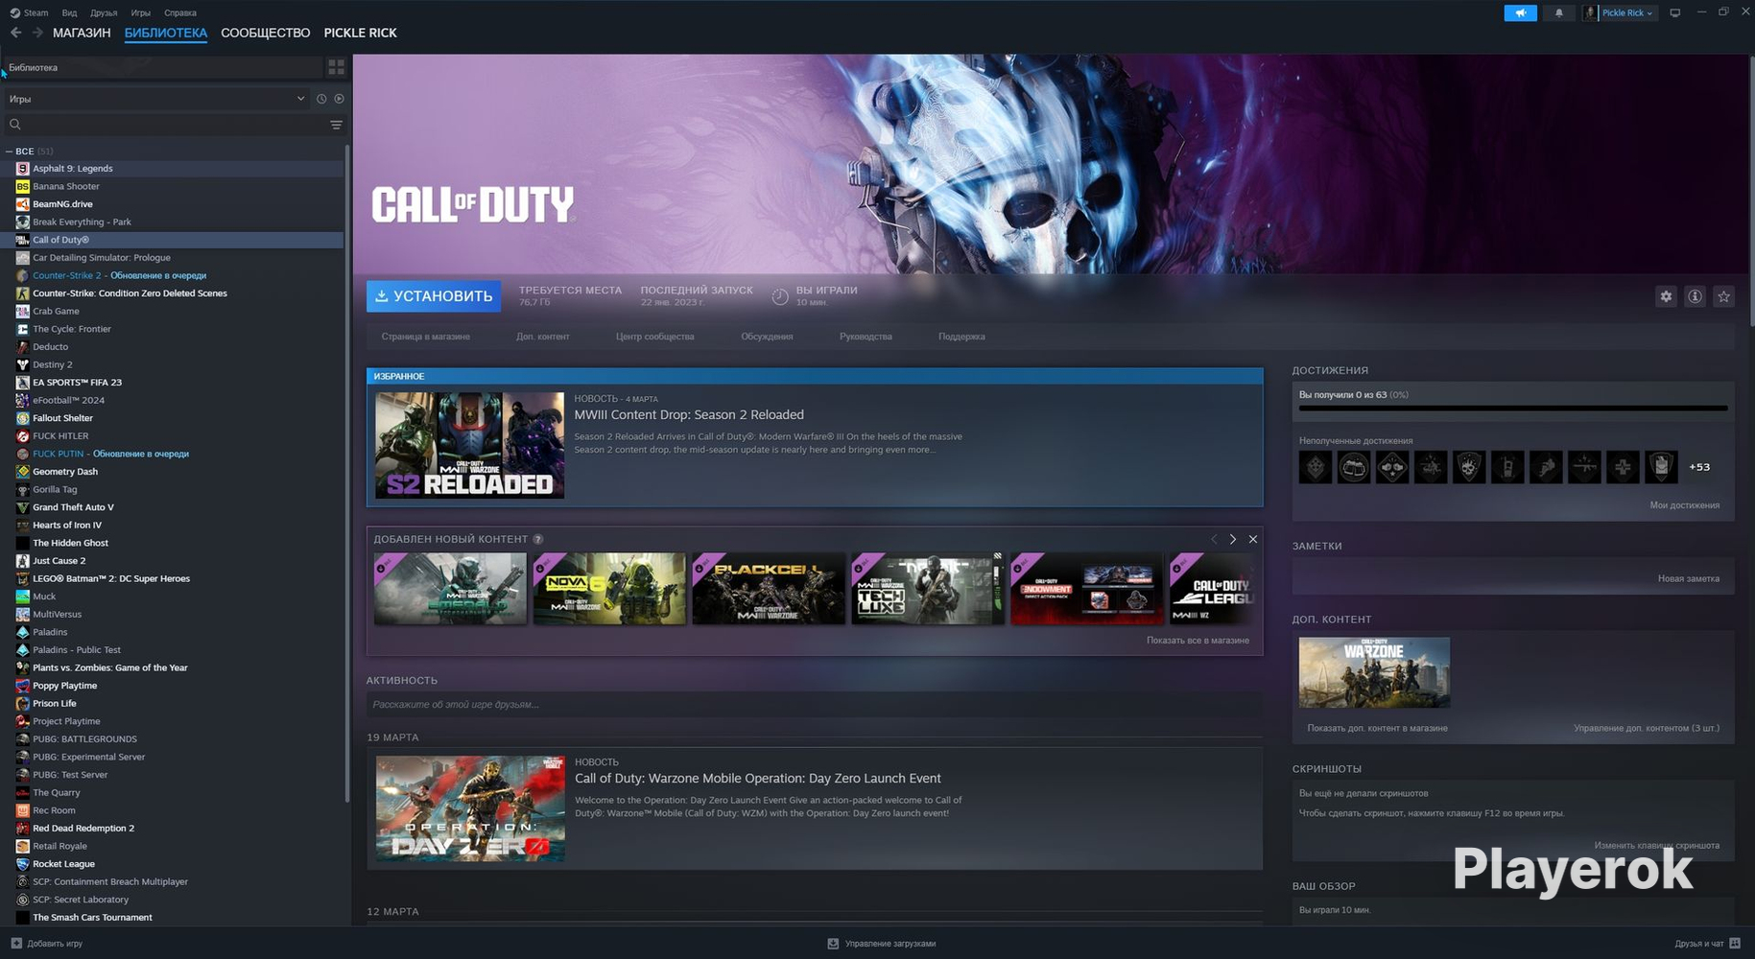The height and width of the screenshot is (959, 1755).
Task: Click the Destiny 2 game icon
Action: (23, 364)
